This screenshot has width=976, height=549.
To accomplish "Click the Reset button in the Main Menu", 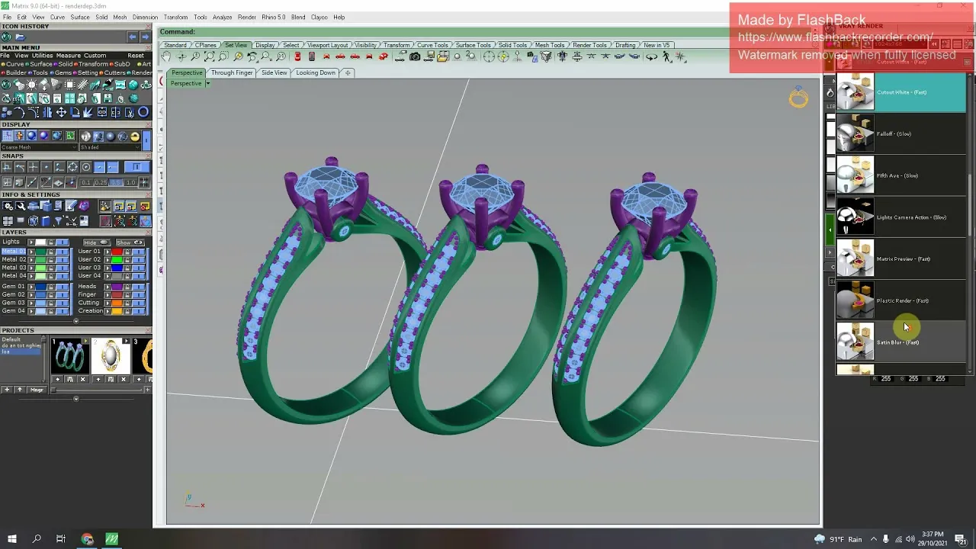I will click(x=136, y=56).
